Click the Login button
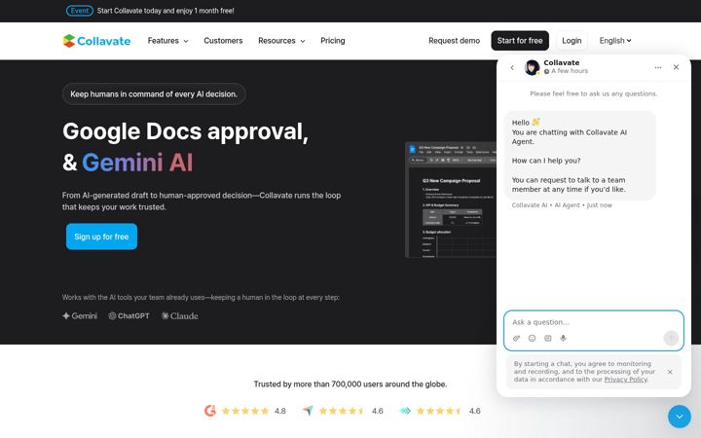 pyautogui.click(x=572, y=41)
